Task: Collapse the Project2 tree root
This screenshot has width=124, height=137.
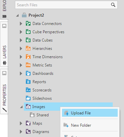Action: pos(17,15)
